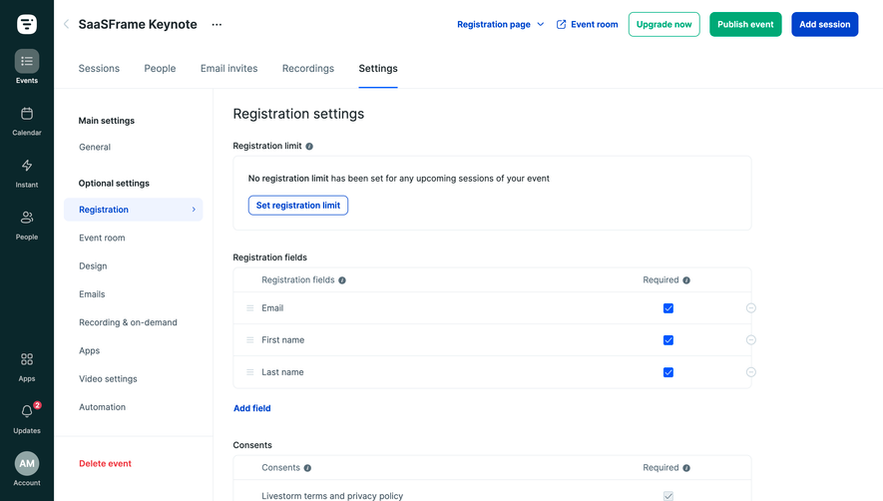Toggle Email required checkbox
The width and height of the screenshot is (883, 501).
pyautogui.click(x=667, y=308)
